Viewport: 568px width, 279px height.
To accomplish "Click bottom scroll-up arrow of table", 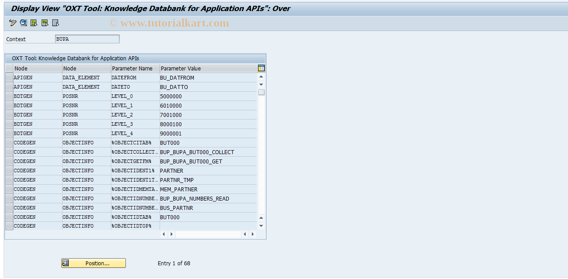I will click(261, 218).
